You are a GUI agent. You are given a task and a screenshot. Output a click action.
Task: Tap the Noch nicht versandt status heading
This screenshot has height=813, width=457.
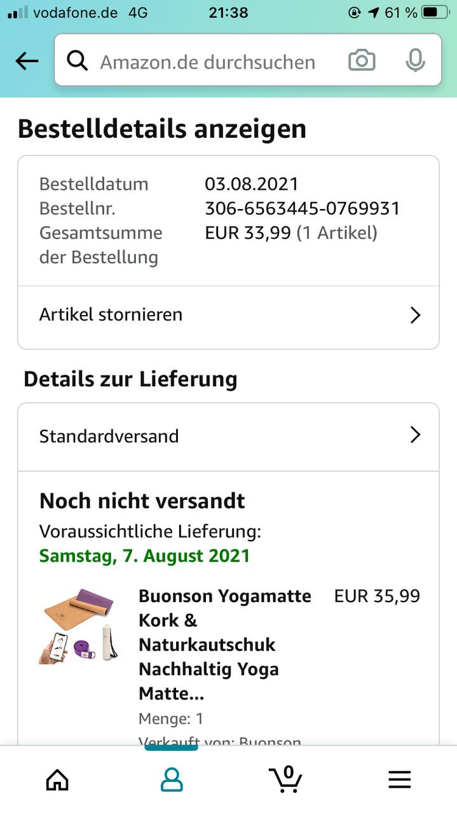[x=142, y=501]
